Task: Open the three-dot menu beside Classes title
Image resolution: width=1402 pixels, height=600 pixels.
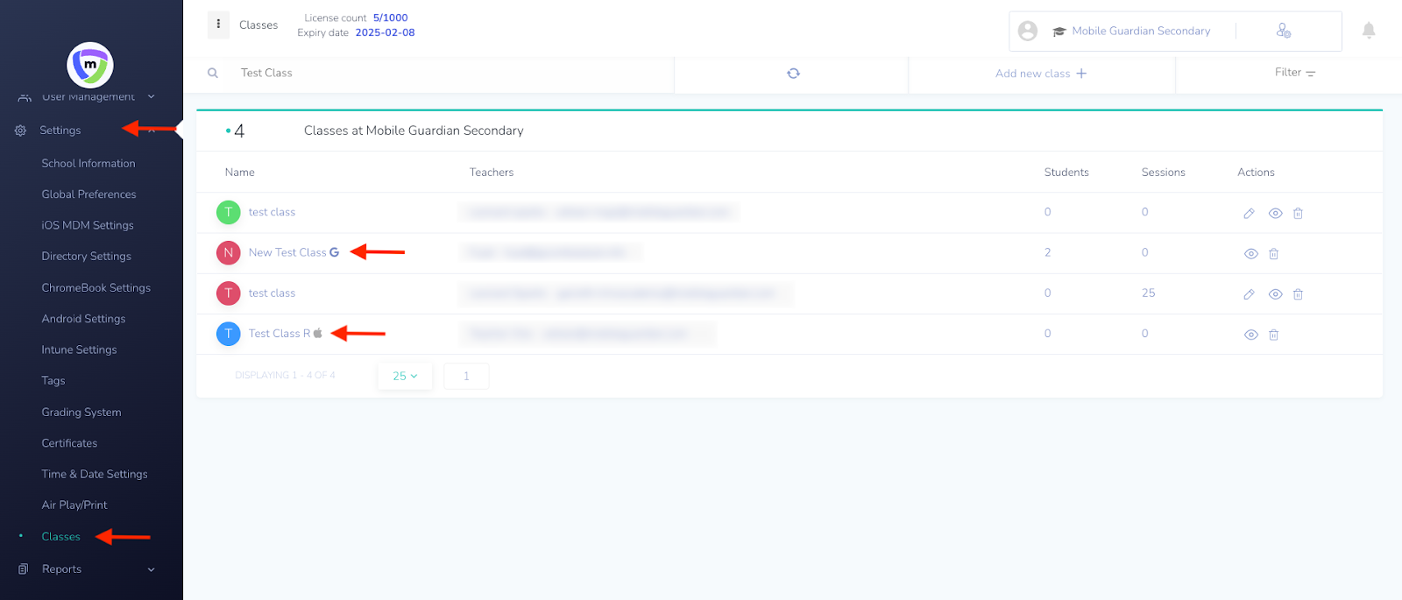Action: [218, 25]
